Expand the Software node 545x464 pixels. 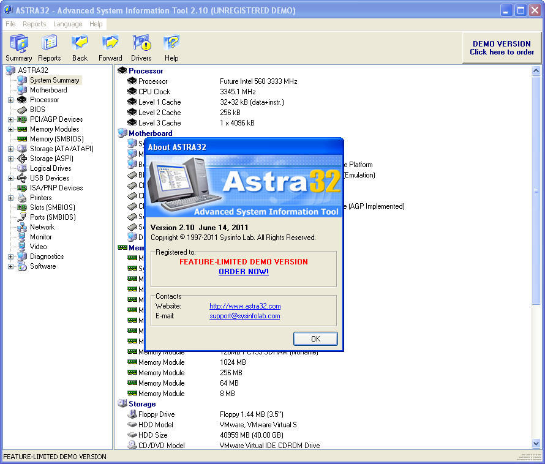(x=11, y=266)
